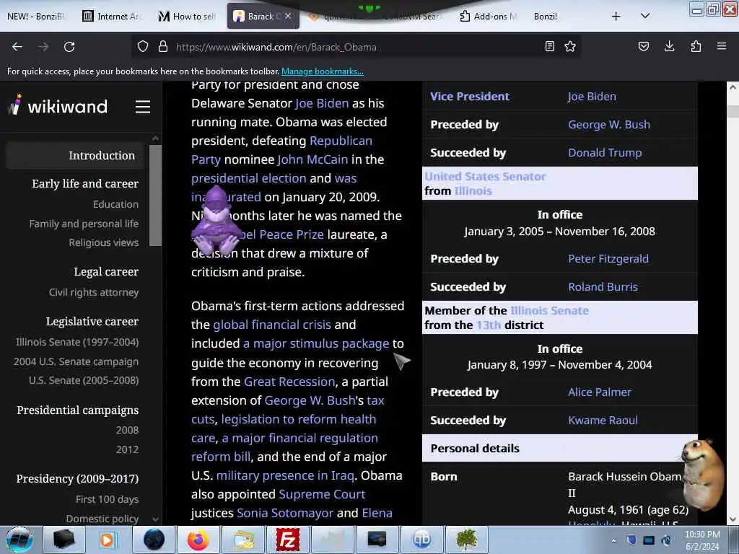Open the Wikiwand hamburger menu

(143, 107)
